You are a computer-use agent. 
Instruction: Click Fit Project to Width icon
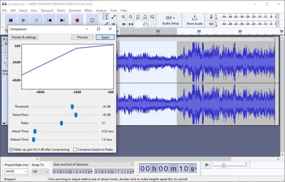pos(145,17)
